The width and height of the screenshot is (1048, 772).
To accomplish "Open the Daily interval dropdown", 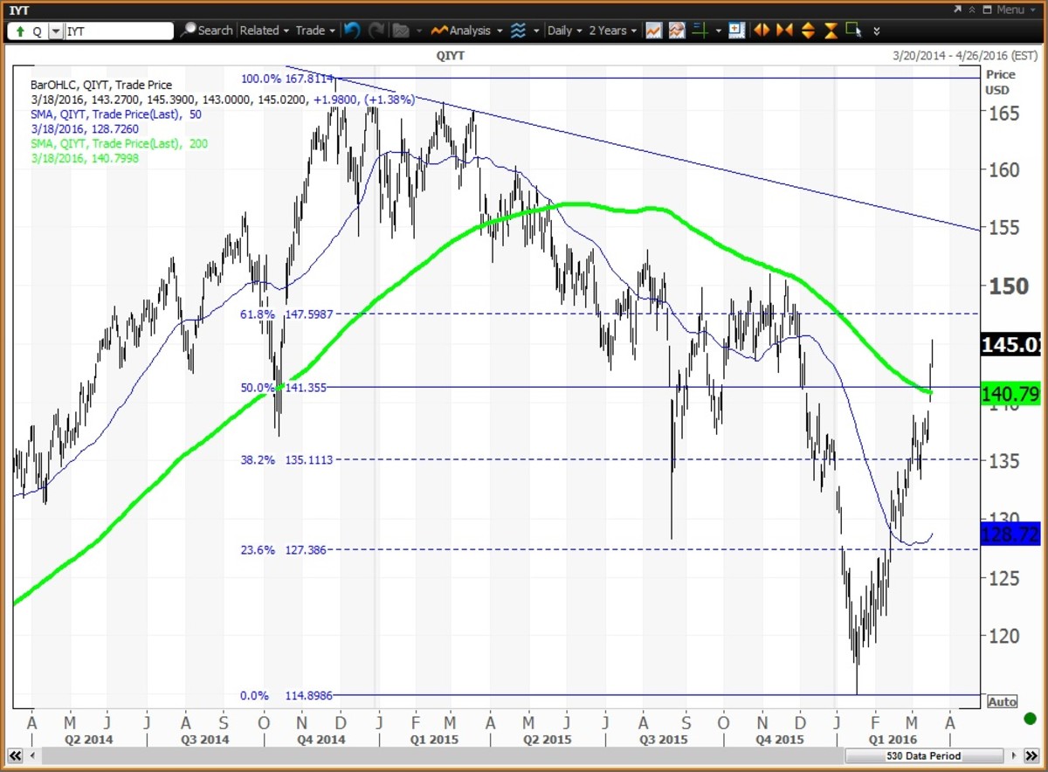I will [x=563, y=31].
